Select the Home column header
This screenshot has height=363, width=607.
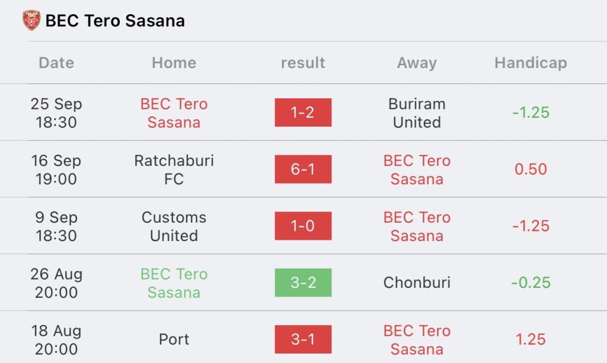[x=174, y=63]
